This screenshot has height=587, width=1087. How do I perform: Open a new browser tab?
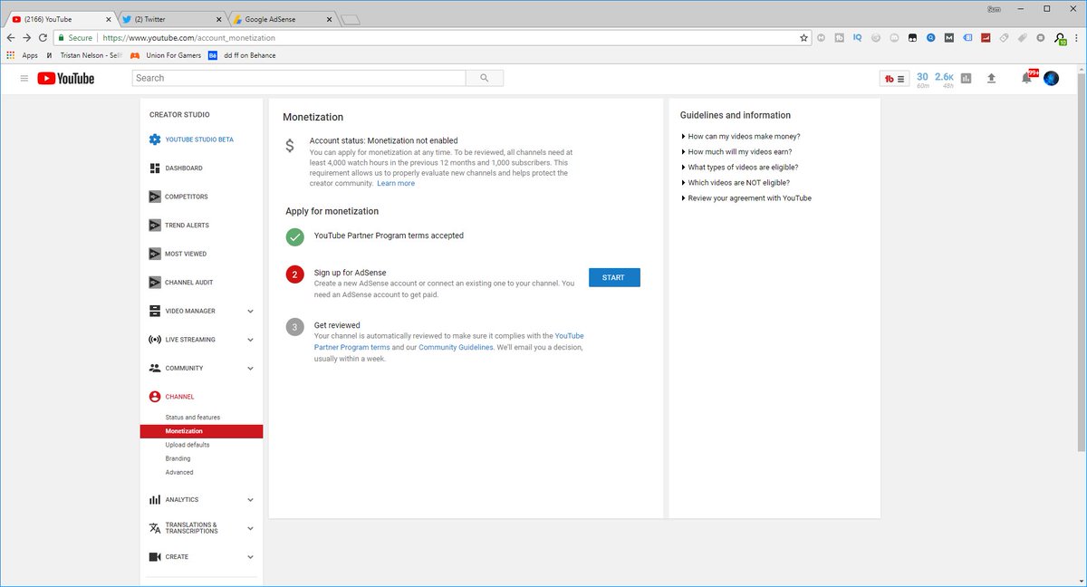[351, 19]
